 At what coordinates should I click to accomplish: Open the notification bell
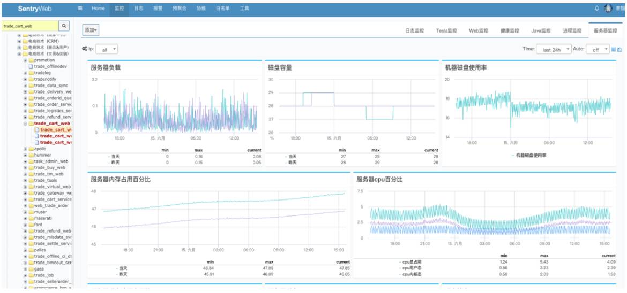pos(597,9)
